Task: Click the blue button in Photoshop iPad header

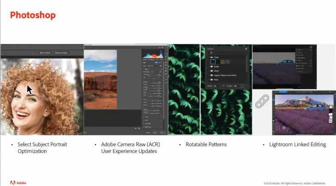Action: pos(283,92)
